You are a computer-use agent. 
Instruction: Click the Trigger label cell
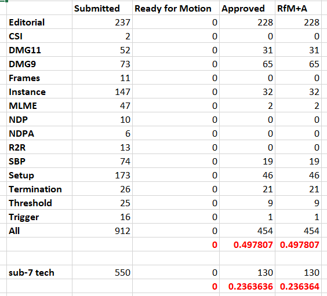[39, 217]
